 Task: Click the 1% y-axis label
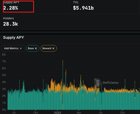tap(4, 103)
